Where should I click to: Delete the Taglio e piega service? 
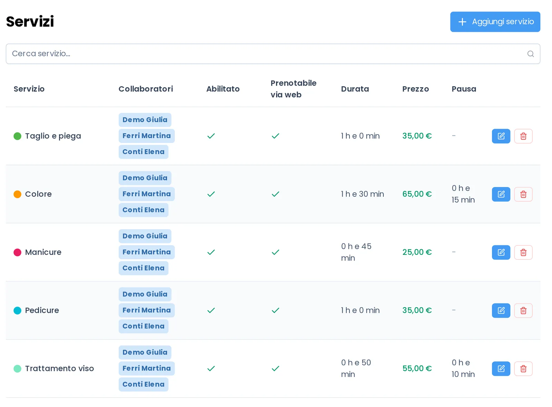pyautogui.click(x=523, y=136)
